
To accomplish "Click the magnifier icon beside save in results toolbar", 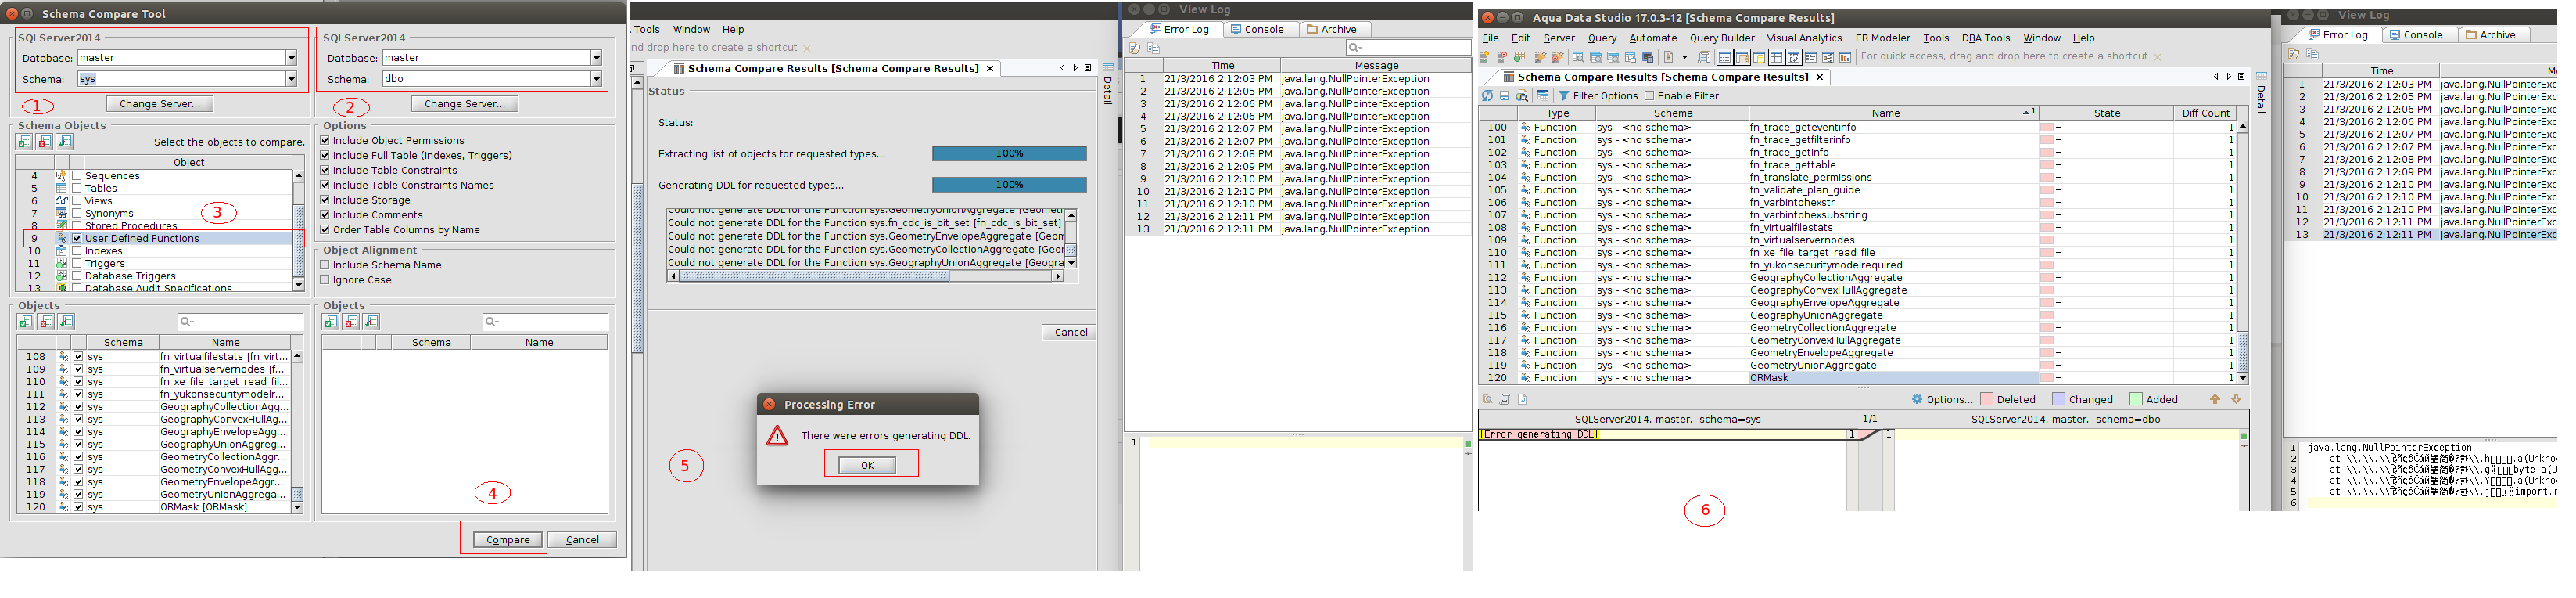I will (x=1522, y=96).
